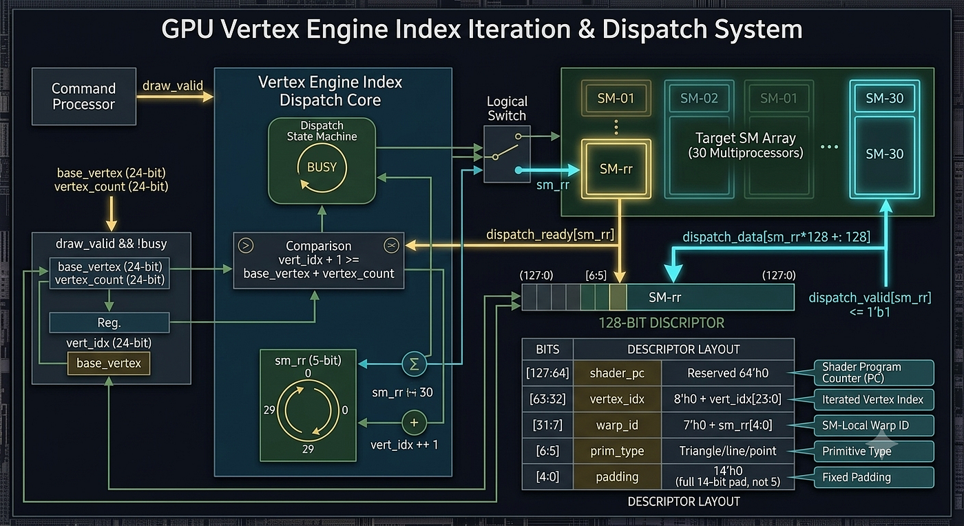Screen dimensions: 964x526
Task: Select the Reg. register box
Action: point(109,323)
